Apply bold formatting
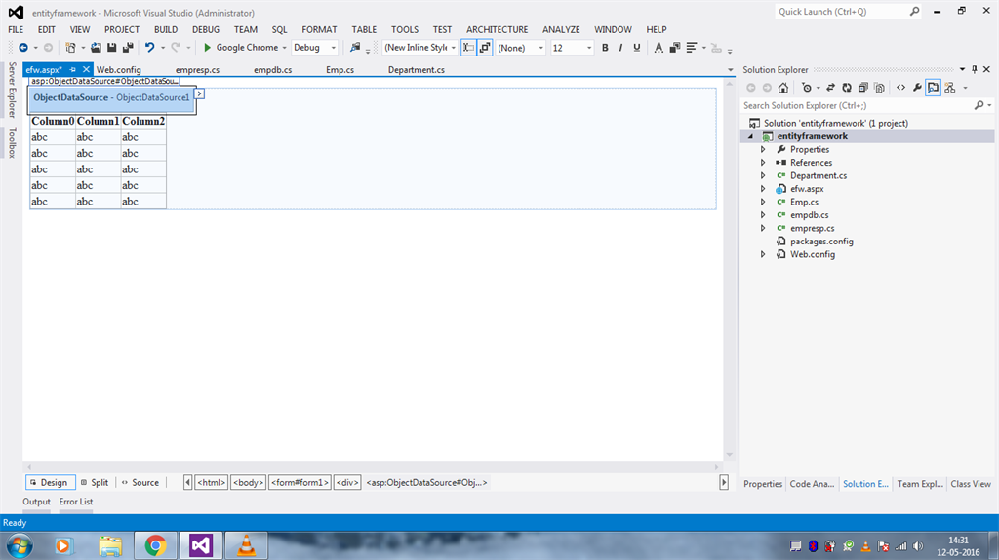Viewport: 999px width, 560px height. (605, 48)
